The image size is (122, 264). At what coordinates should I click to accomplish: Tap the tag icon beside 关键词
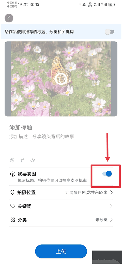12,206
